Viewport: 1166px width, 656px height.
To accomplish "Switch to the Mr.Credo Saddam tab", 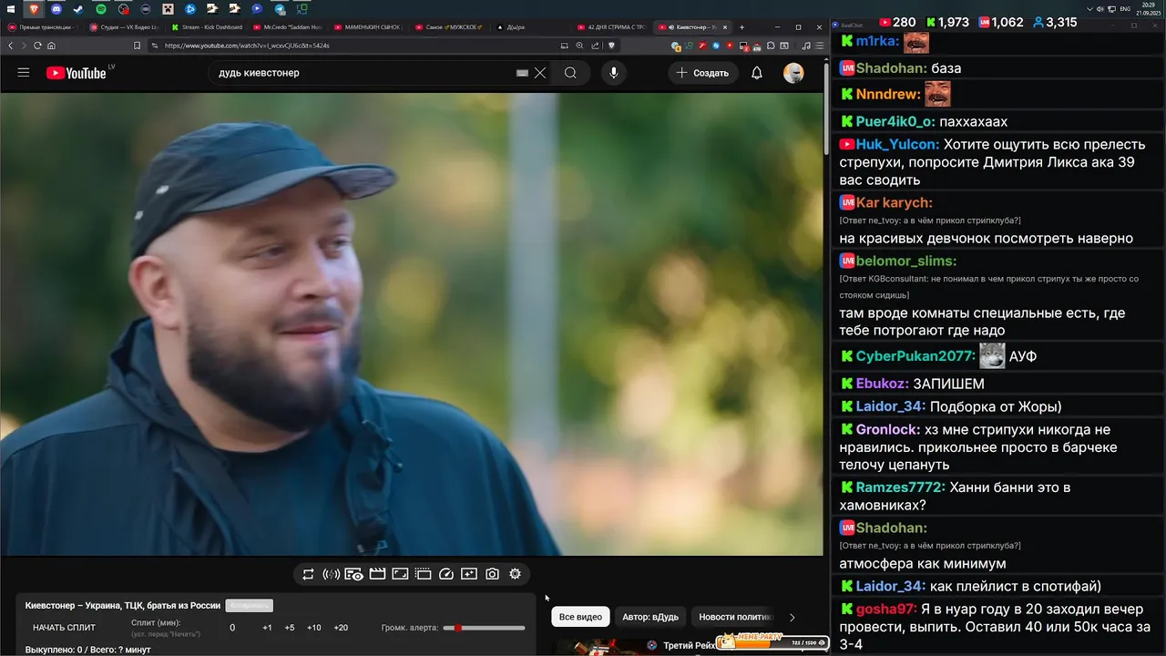I will pos(290,27).
